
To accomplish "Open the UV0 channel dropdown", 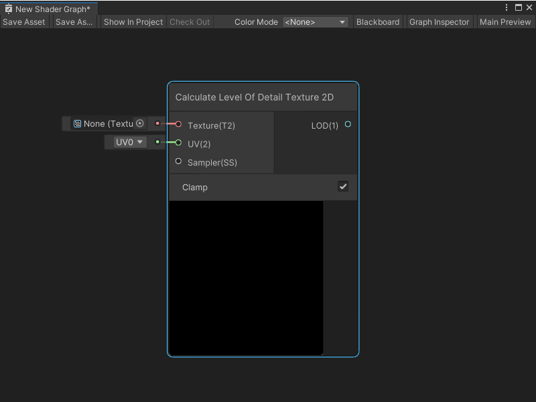I will pyautogui.click(x=130, y=142).
